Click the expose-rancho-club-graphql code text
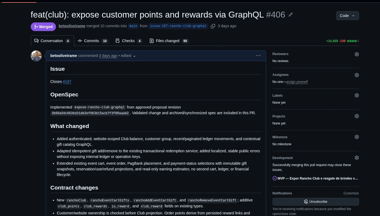Viewport: 380px width, 216px height. point(100,107)
